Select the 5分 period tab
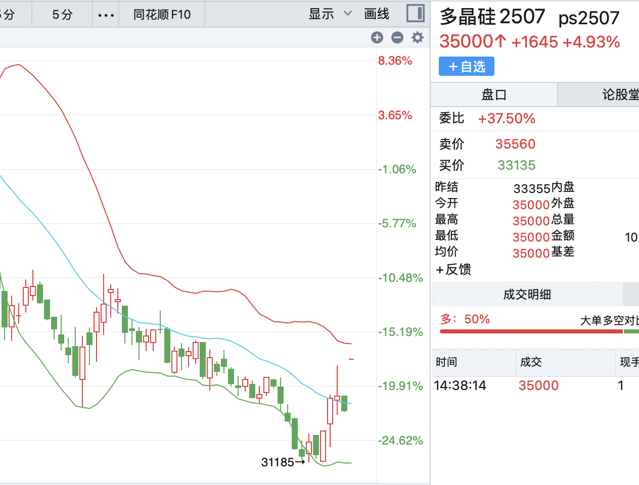Image resolution: width=639 pixels, height=485 pixels. click(62, 15)
